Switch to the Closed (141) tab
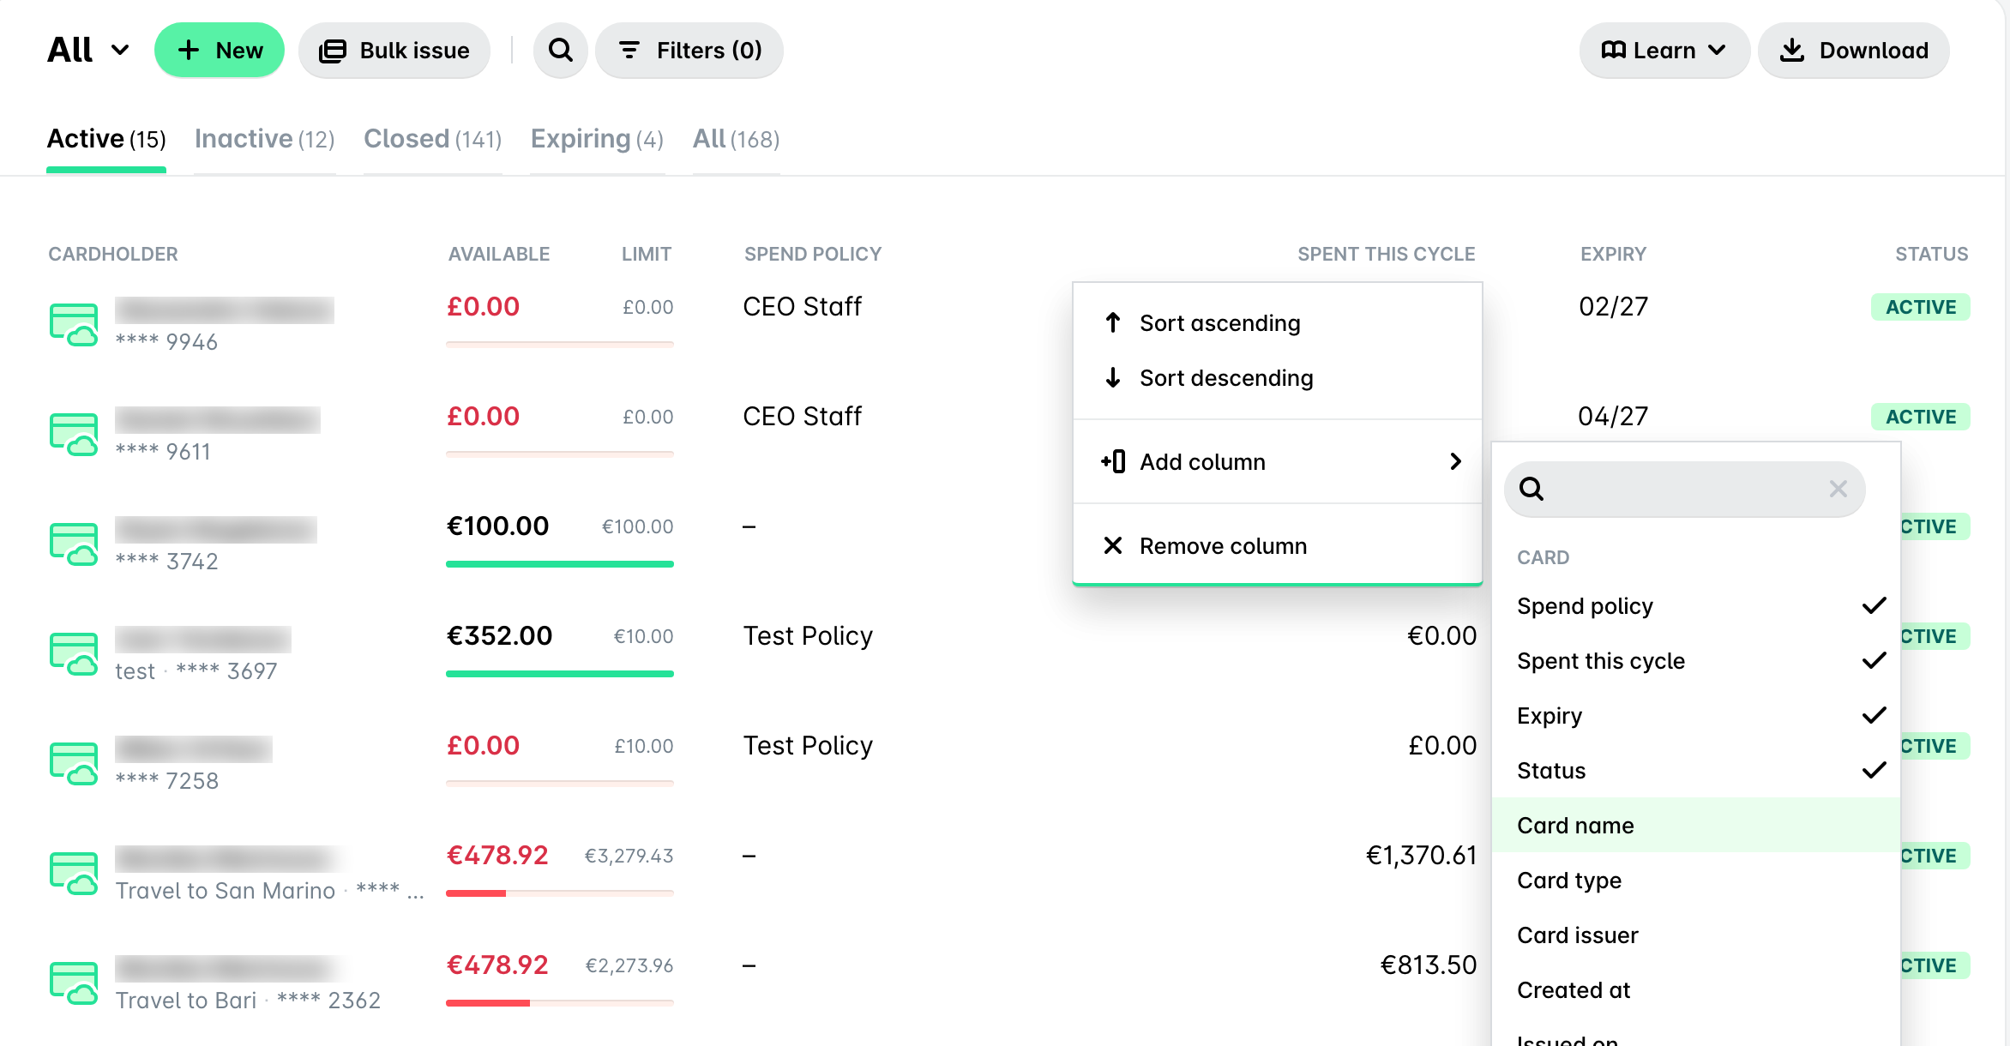2010x1046 pixels. pos(432,139)
